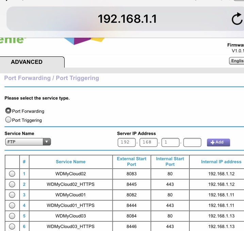The image size is (244, 231).
Task: Open the English language dropdown
Action: (x=237, y=61)
